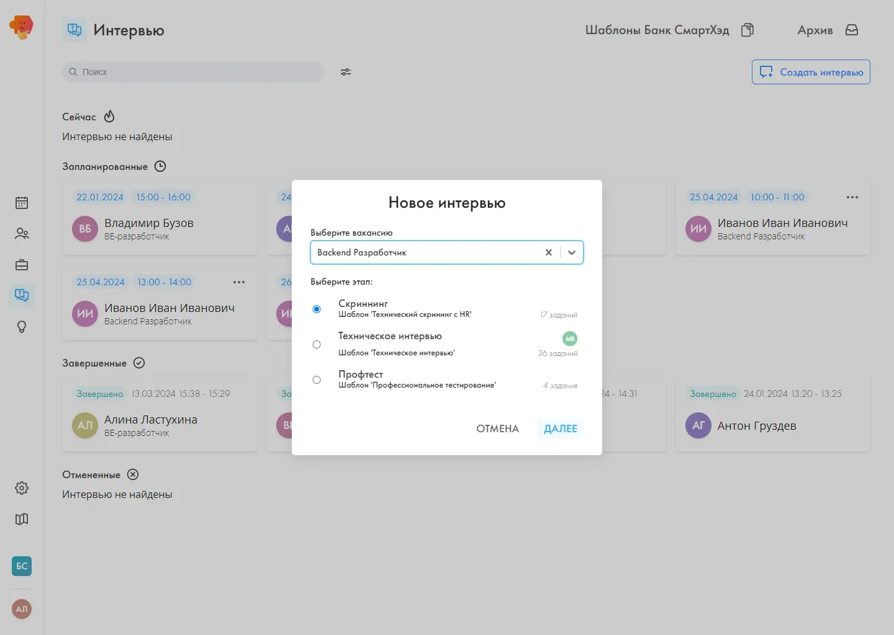Click the ДАЛЕЕ button
Image resolution: width=894 pixels, height=635 pixels.
point(561,429)
